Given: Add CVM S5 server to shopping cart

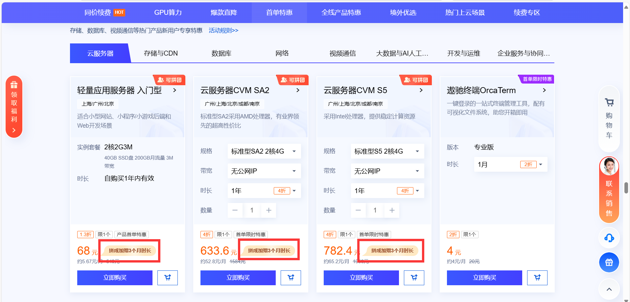Looking at the screenshot, I should [x=414, y=278].
